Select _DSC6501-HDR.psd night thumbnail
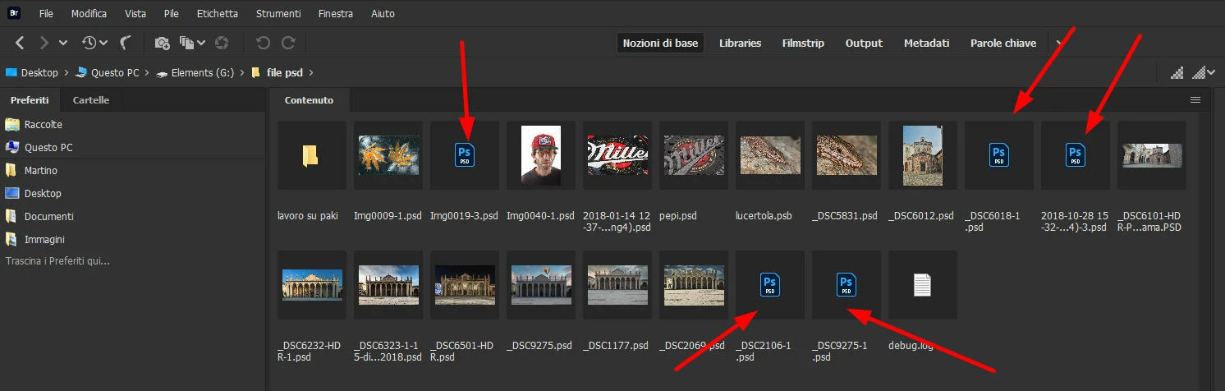The width and height of the screenshot is (1225, 391). pyautogui.click(x=465, y=285)
